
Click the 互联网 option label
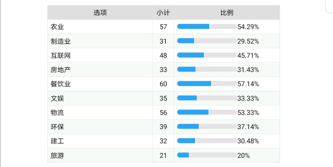[60, 56]
